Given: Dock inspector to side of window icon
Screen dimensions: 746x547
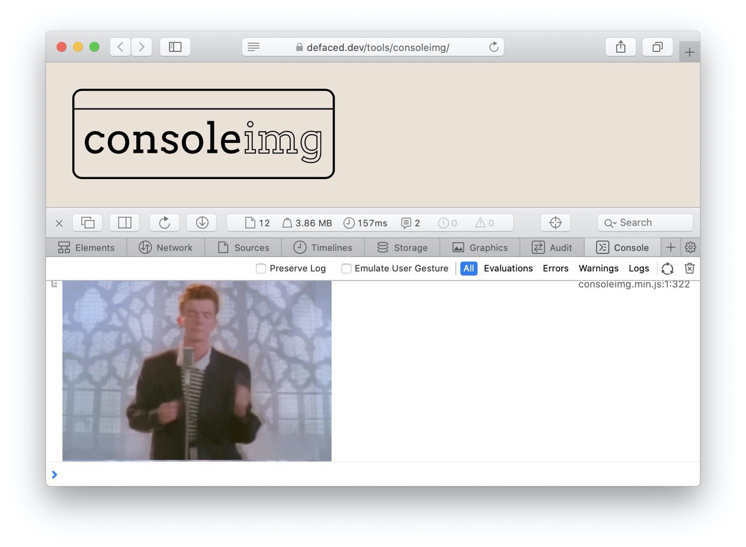Looking at the screenshot, I should 125,223.
